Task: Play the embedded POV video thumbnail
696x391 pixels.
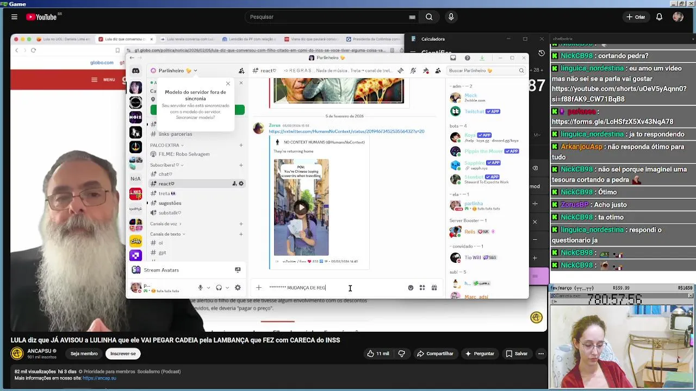Action: 301,207
